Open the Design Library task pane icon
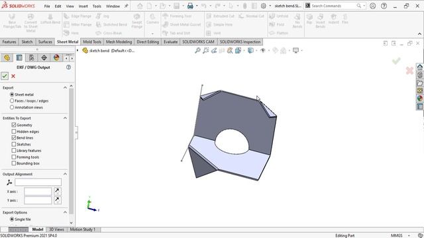424x238 pixels. point(419,75)
